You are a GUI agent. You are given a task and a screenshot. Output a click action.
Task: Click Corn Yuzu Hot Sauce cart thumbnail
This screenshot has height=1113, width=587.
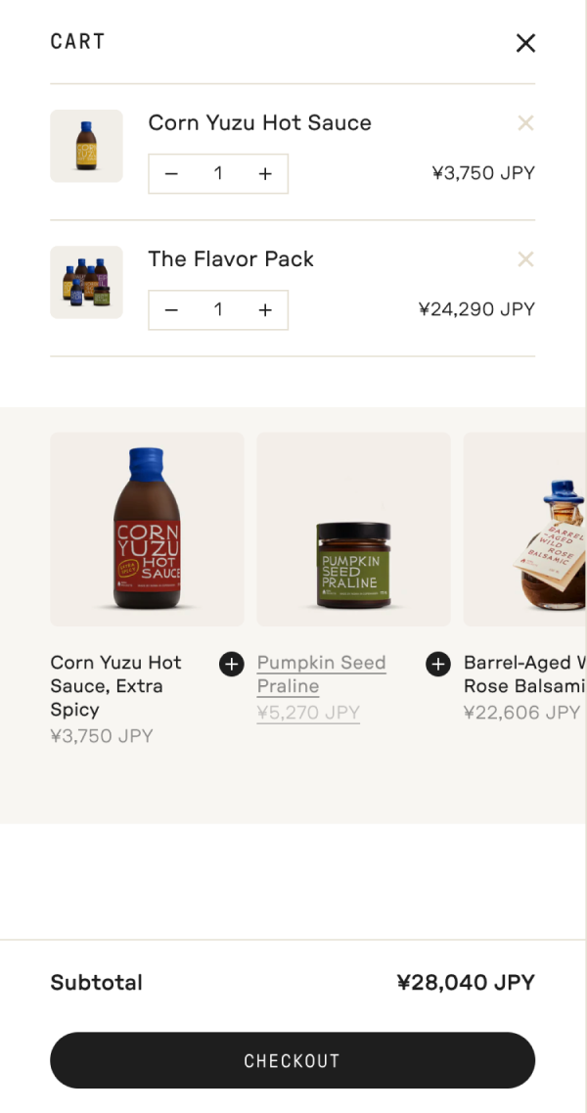(86, 146)
